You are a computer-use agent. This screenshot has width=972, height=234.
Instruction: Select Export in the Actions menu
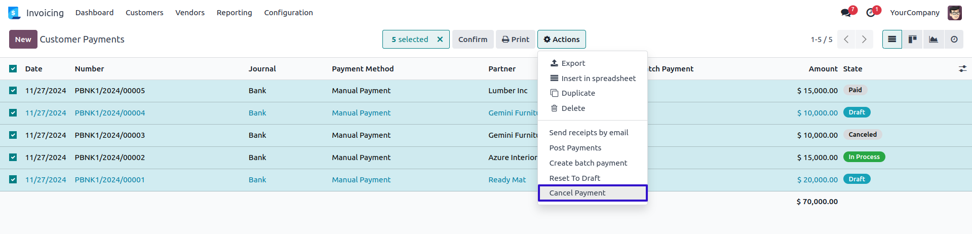click(x=573, y=63)
